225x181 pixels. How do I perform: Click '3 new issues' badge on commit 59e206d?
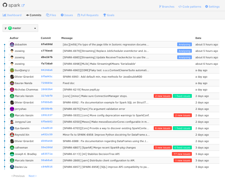(x=163, y=148)
